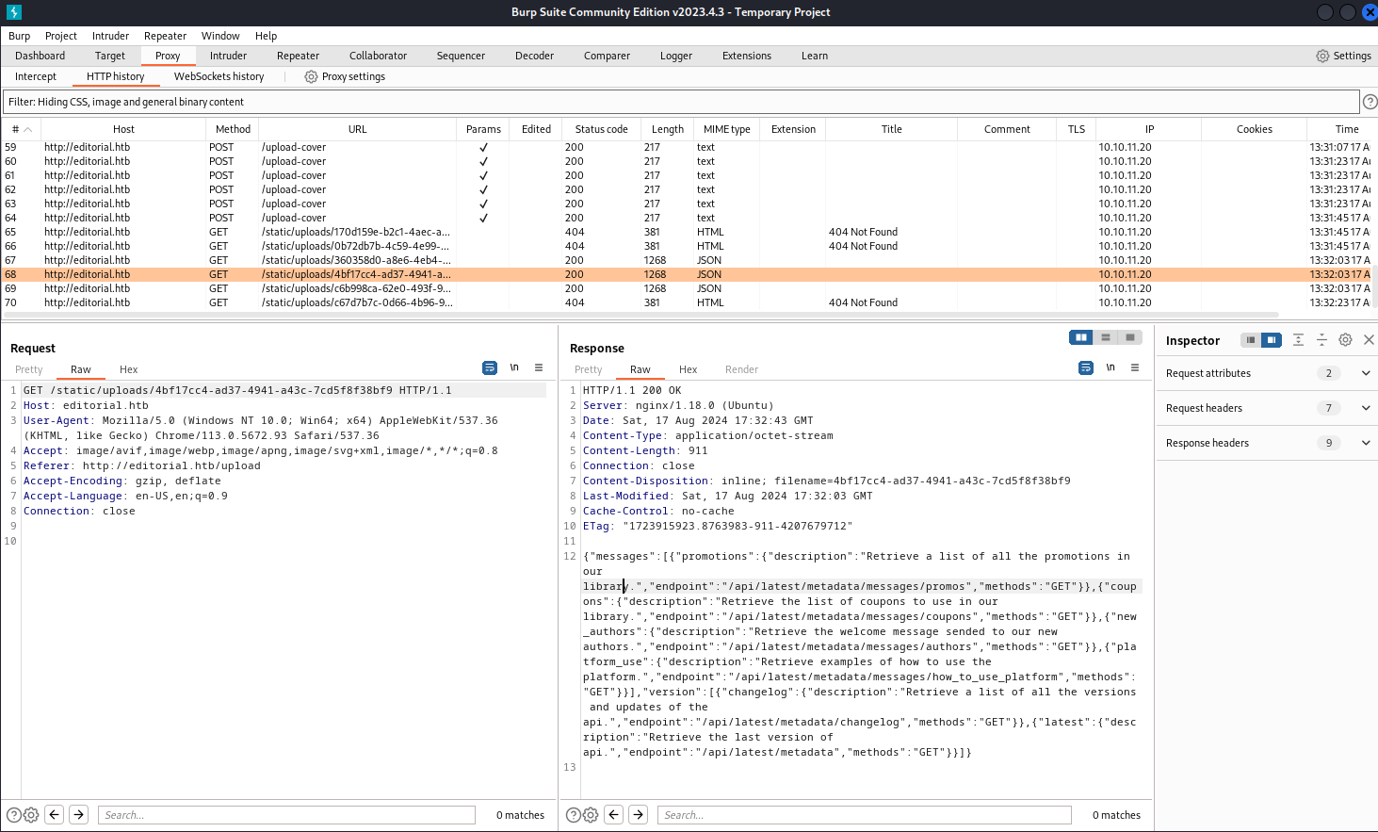Screen dimensions: 1378x832
Task: Open Request panel hamburger menu
Action: 539,367
